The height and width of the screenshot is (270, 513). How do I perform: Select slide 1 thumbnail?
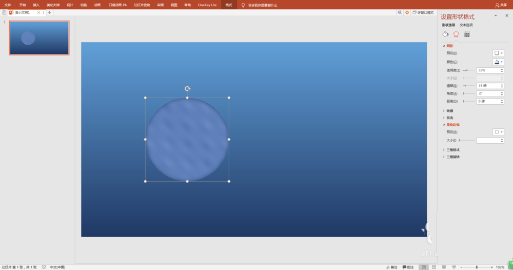[40, 38]
